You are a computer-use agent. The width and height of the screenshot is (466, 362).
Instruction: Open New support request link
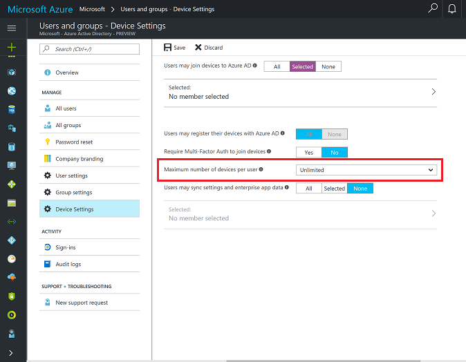click(x=81, y=303)
